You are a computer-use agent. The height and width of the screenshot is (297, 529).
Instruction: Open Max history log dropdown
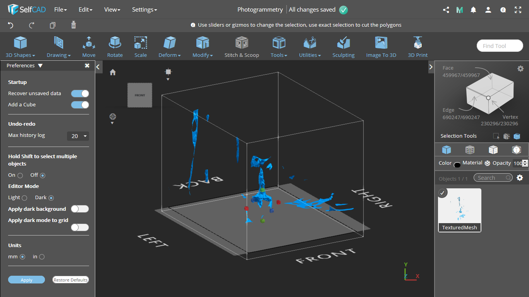pos(78,136)
